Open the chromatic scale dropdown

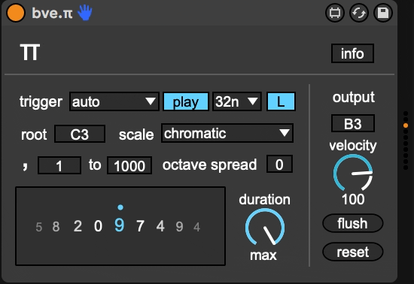(x=227, y=133)
